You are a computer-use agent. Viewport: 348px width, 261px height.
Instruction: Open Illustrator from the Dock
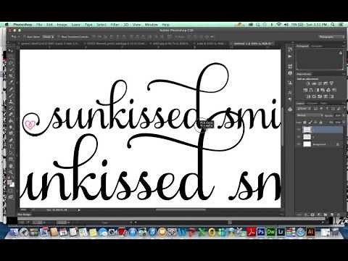(x=310, y=232)
